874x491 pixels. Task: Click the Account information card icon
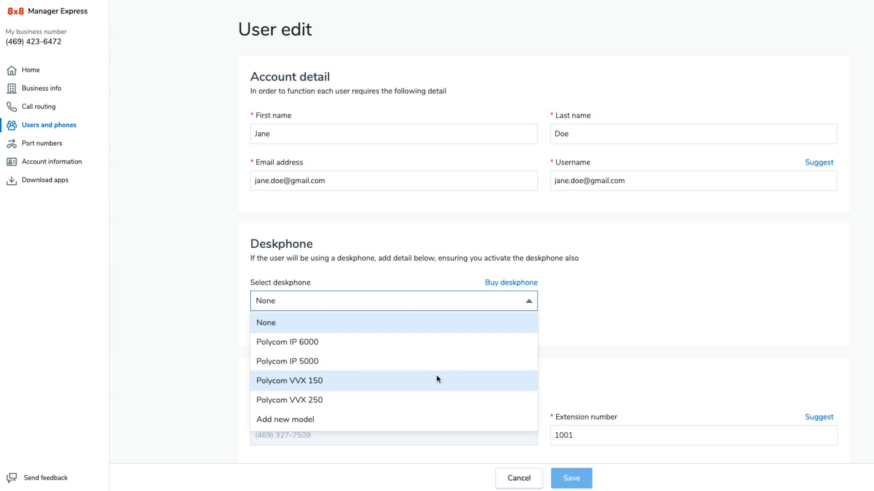(x=12, y=162)
